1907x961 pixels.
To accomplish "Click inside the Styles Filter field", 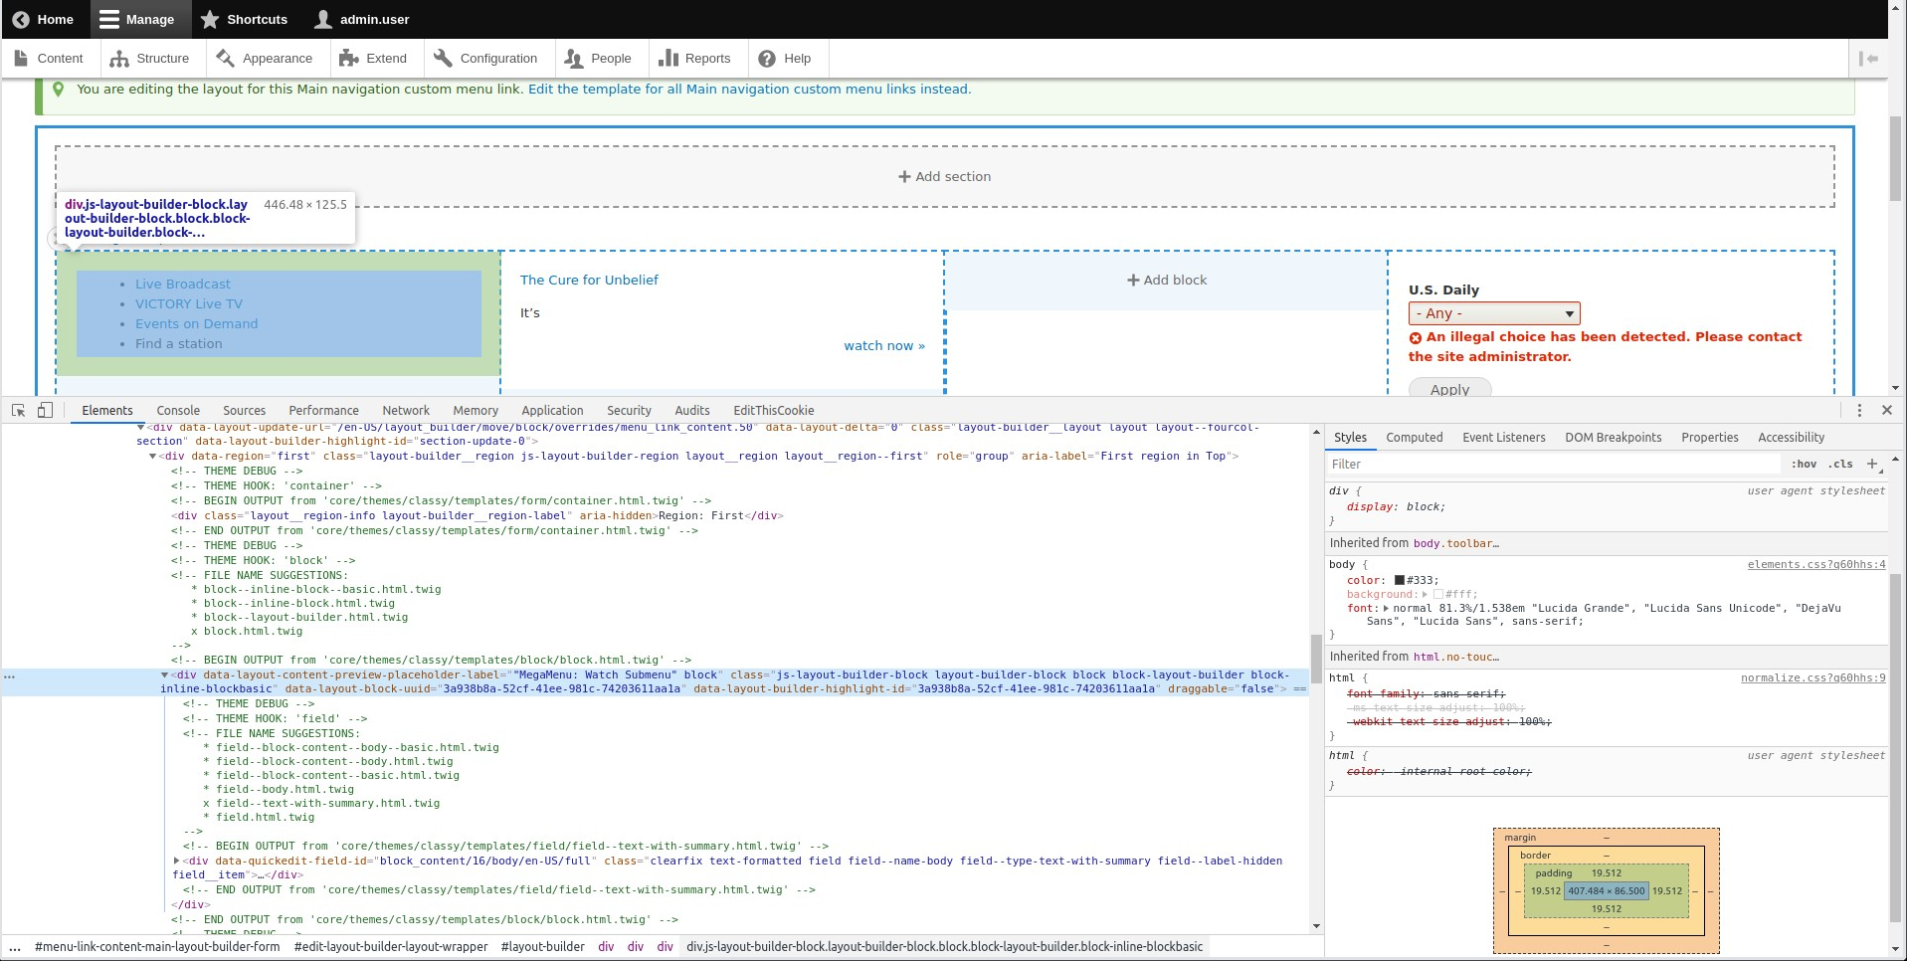I will (x=1492, y=464).
